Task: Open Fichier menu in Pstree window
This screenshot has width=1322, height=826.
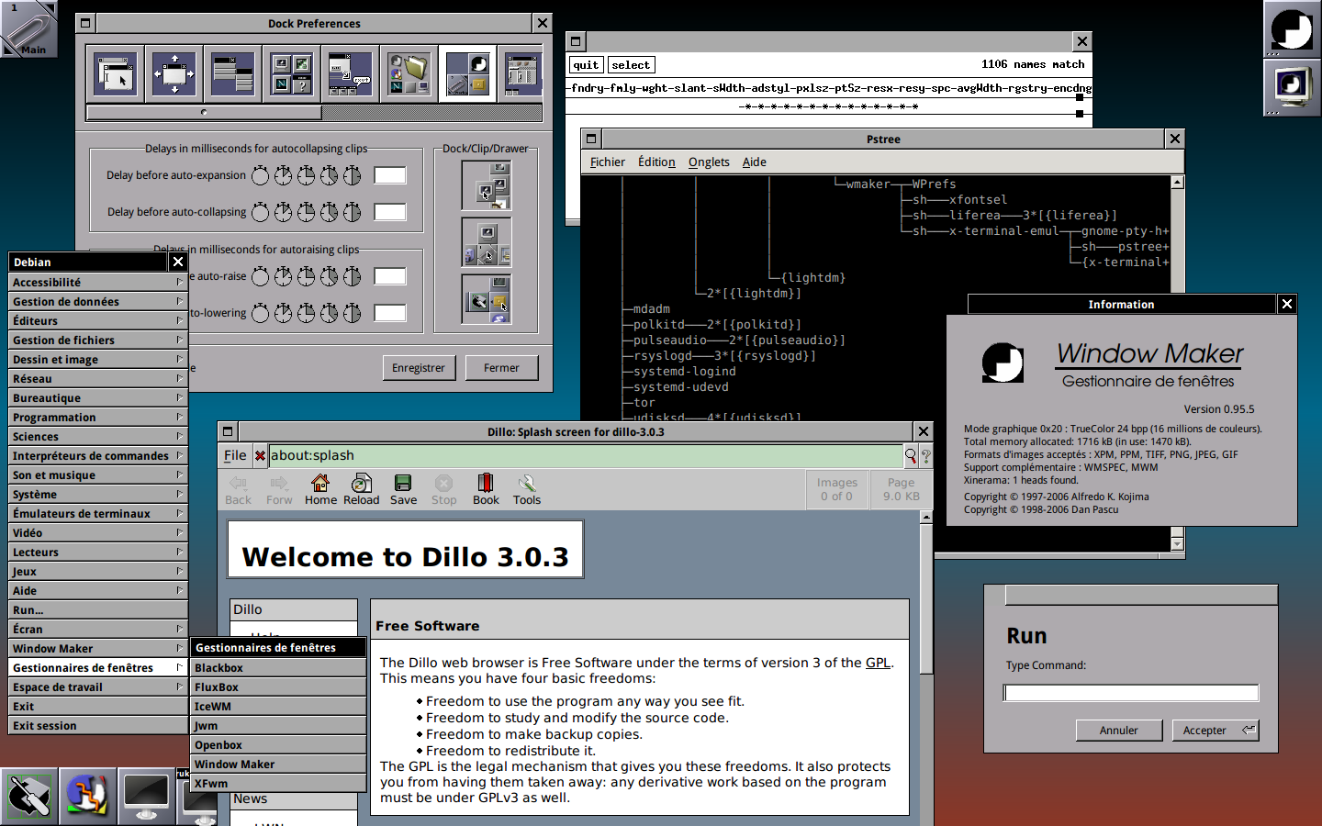Action: point(607,162)
